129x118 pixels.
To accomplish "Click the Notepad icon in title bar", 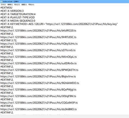I will [1, 2].
